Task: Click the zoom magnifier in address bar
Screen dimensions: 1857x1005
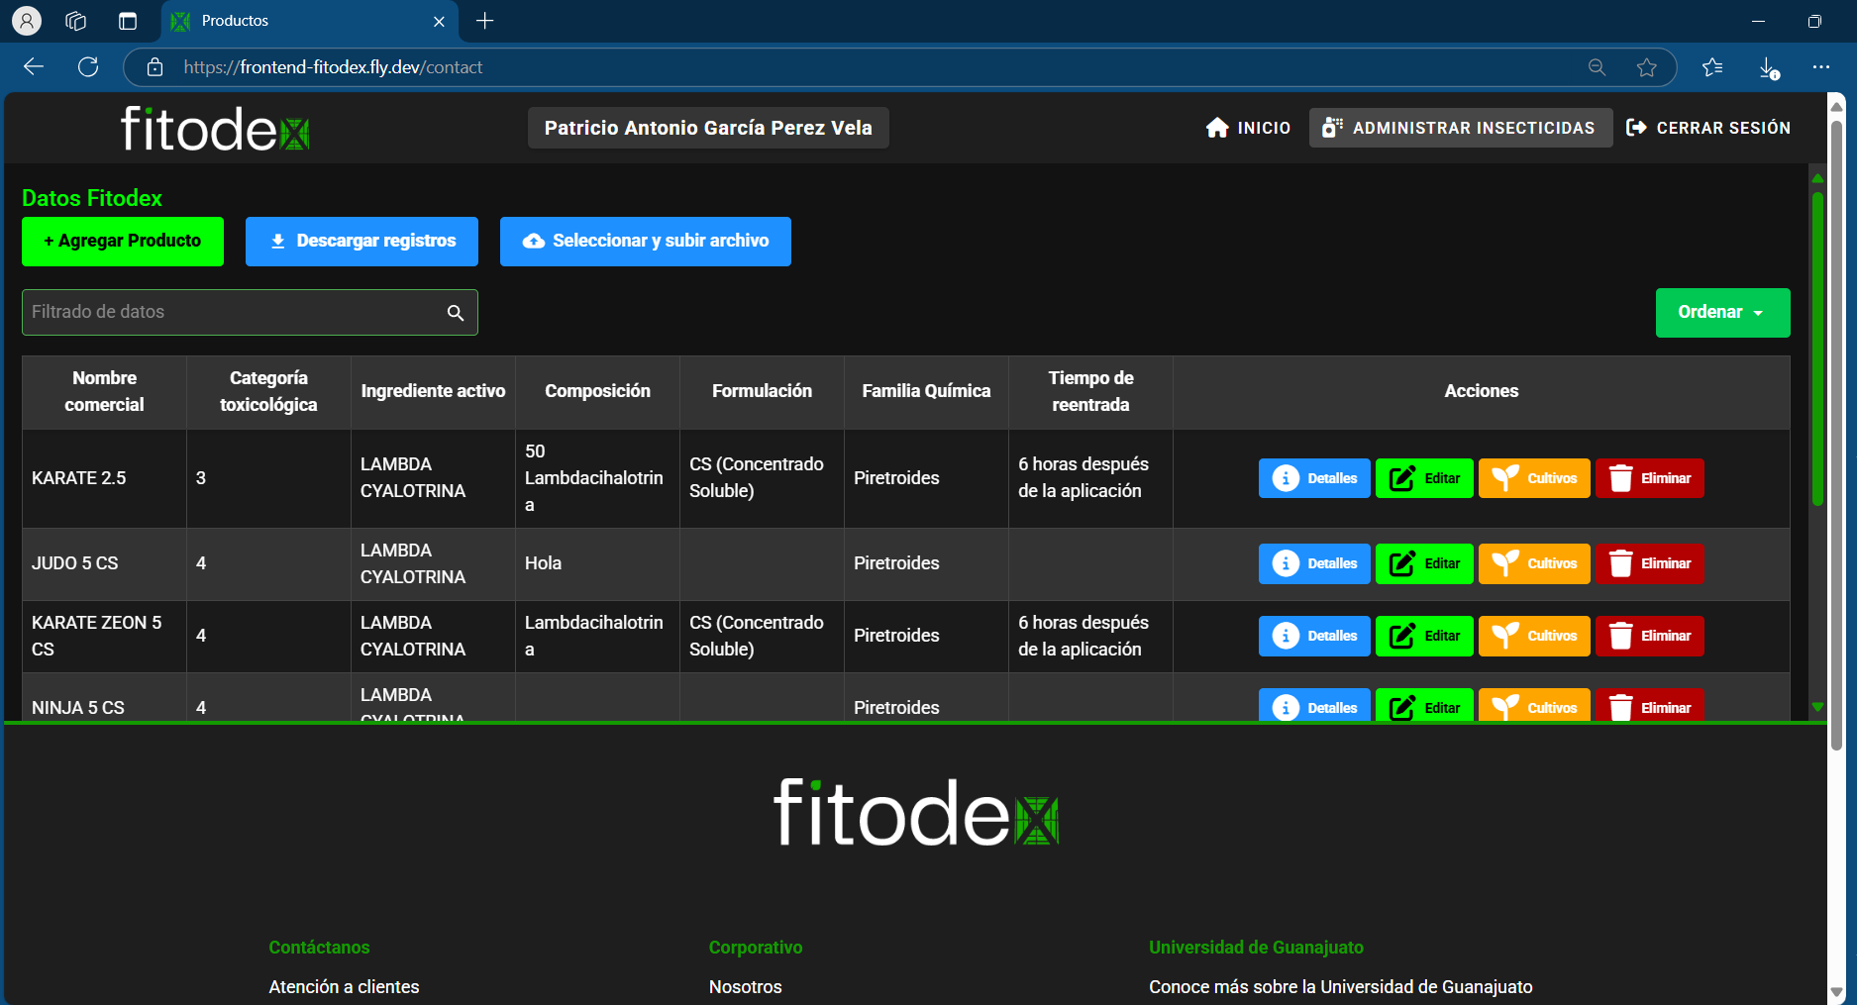Action: 1597,66
